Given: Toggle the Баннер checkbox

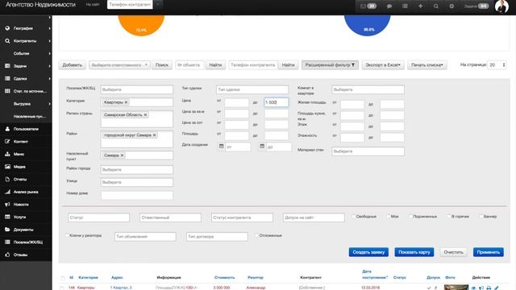Looking at the screenshot, I should (481, 217).
